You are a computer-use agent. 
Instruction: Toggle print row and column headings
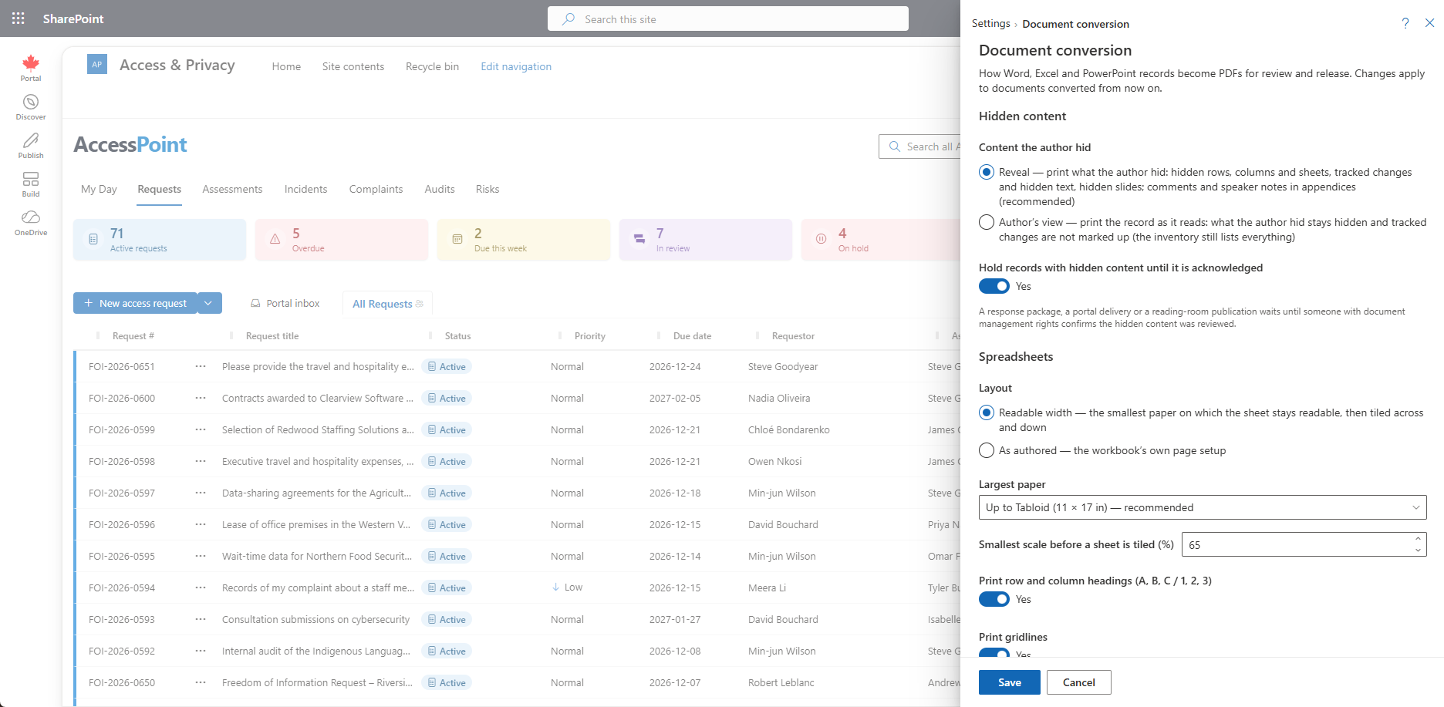[x=994, y=599]
